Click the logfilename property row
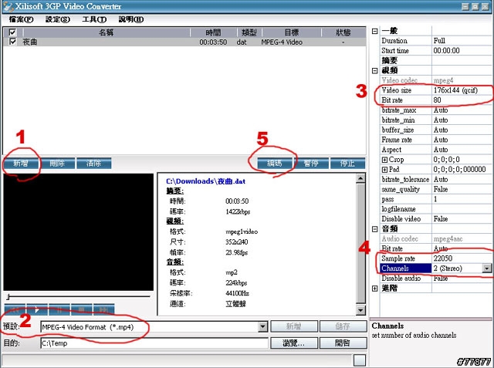The height and width of the screenshot is (368, 494). click(x=435, y=209)
